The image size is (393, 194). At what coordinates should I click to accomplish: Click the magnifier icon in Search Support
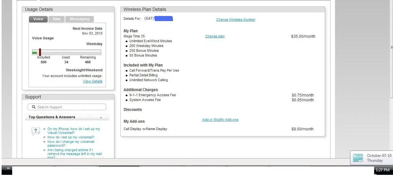pos(34,107)
